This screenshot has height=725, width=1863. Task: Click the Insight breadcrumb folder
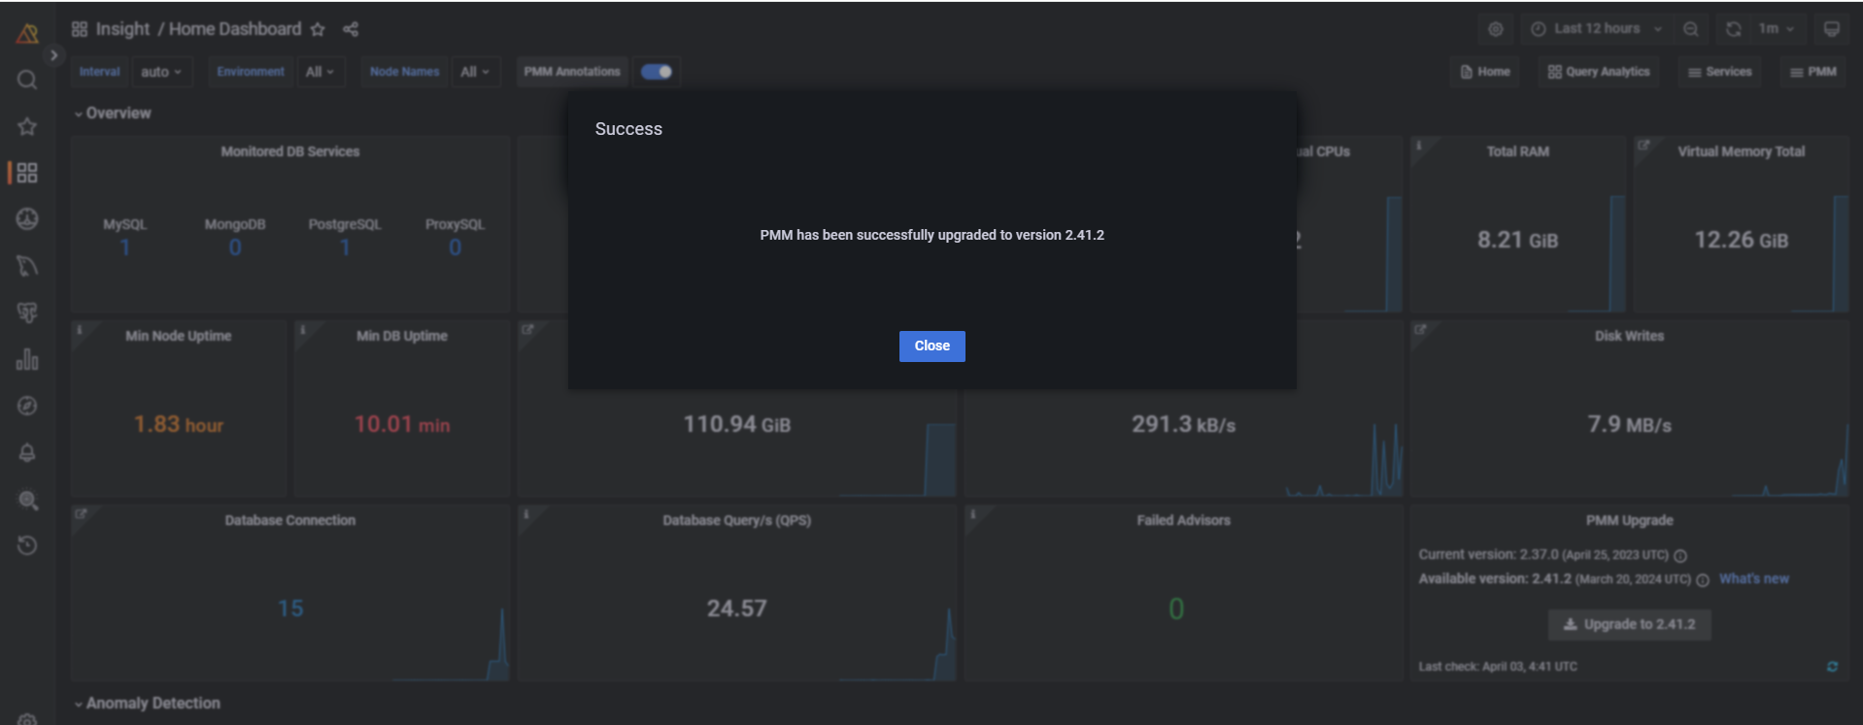coord(123,29)
